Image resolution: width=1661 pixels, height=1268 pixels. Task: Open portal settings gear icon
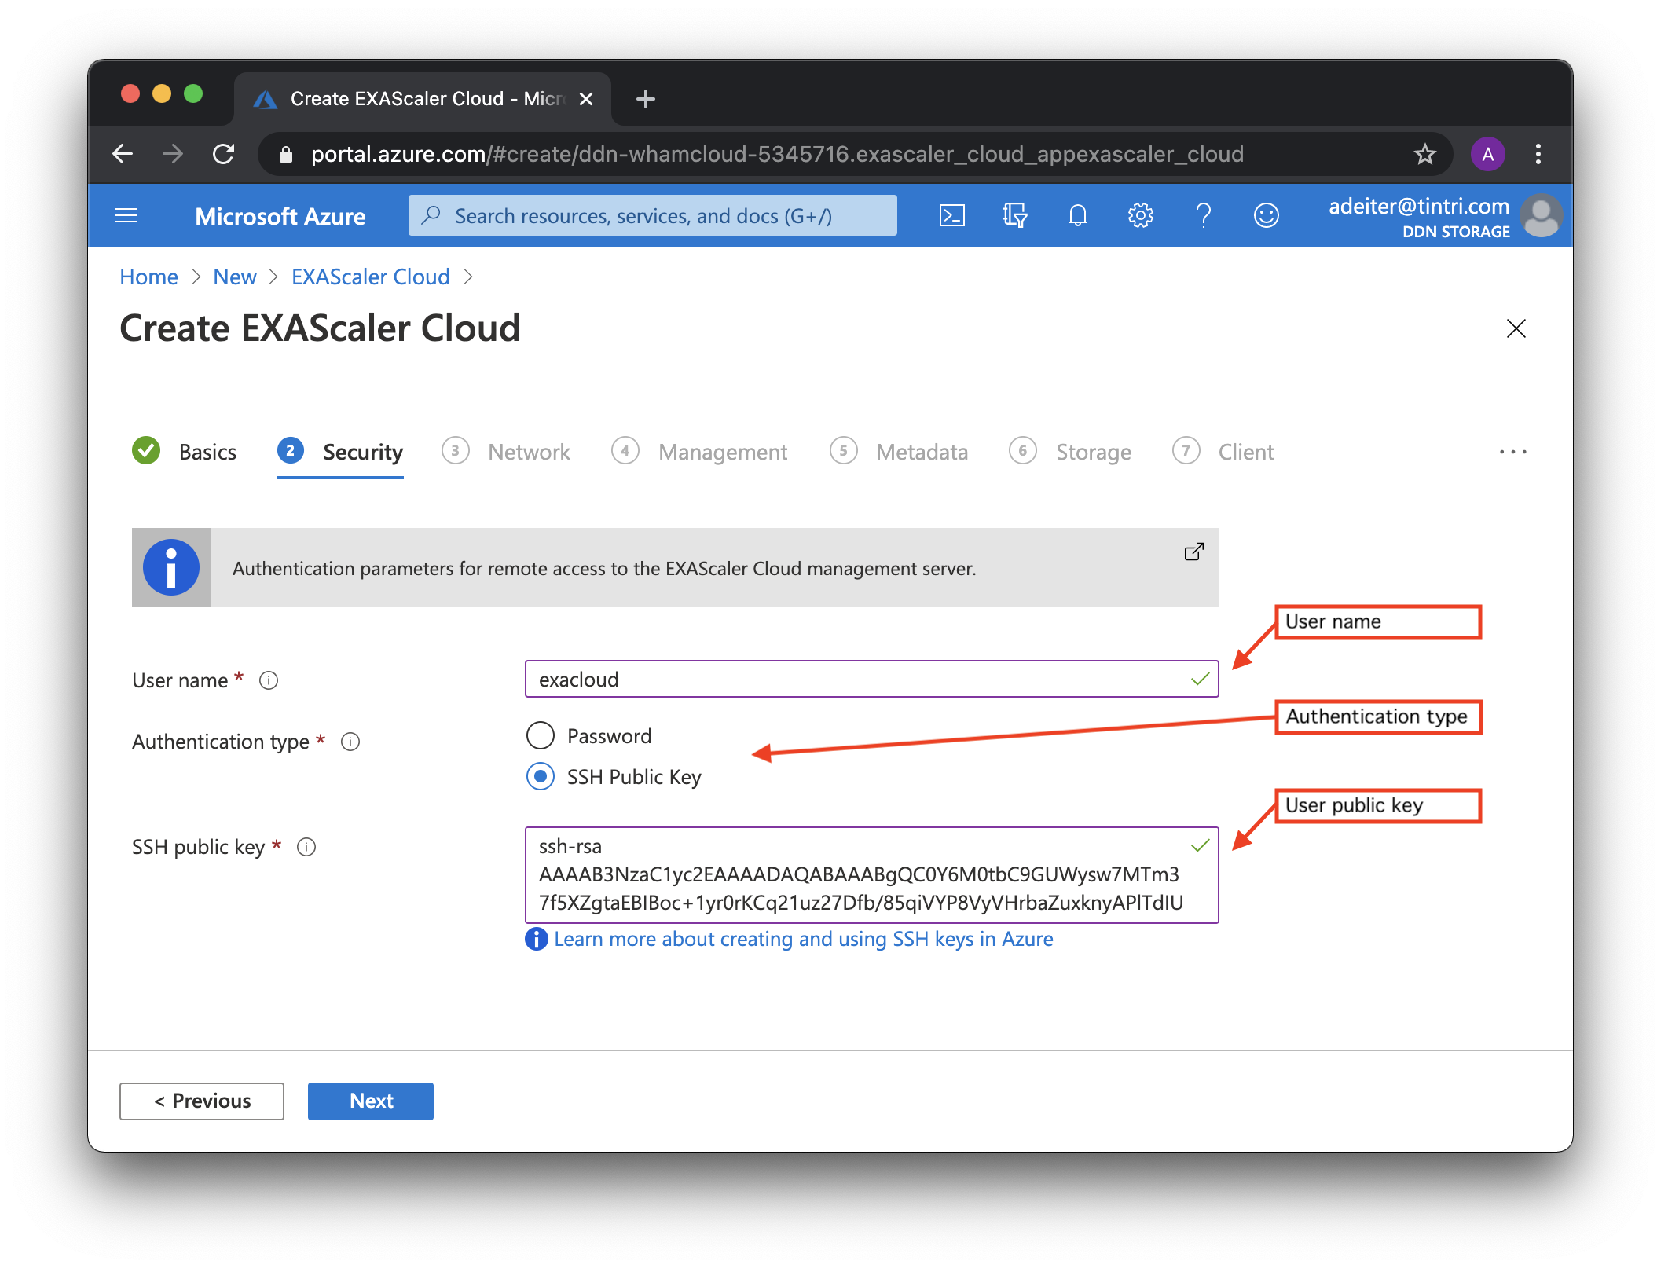pyautogui.click(x=1140, y=215)
